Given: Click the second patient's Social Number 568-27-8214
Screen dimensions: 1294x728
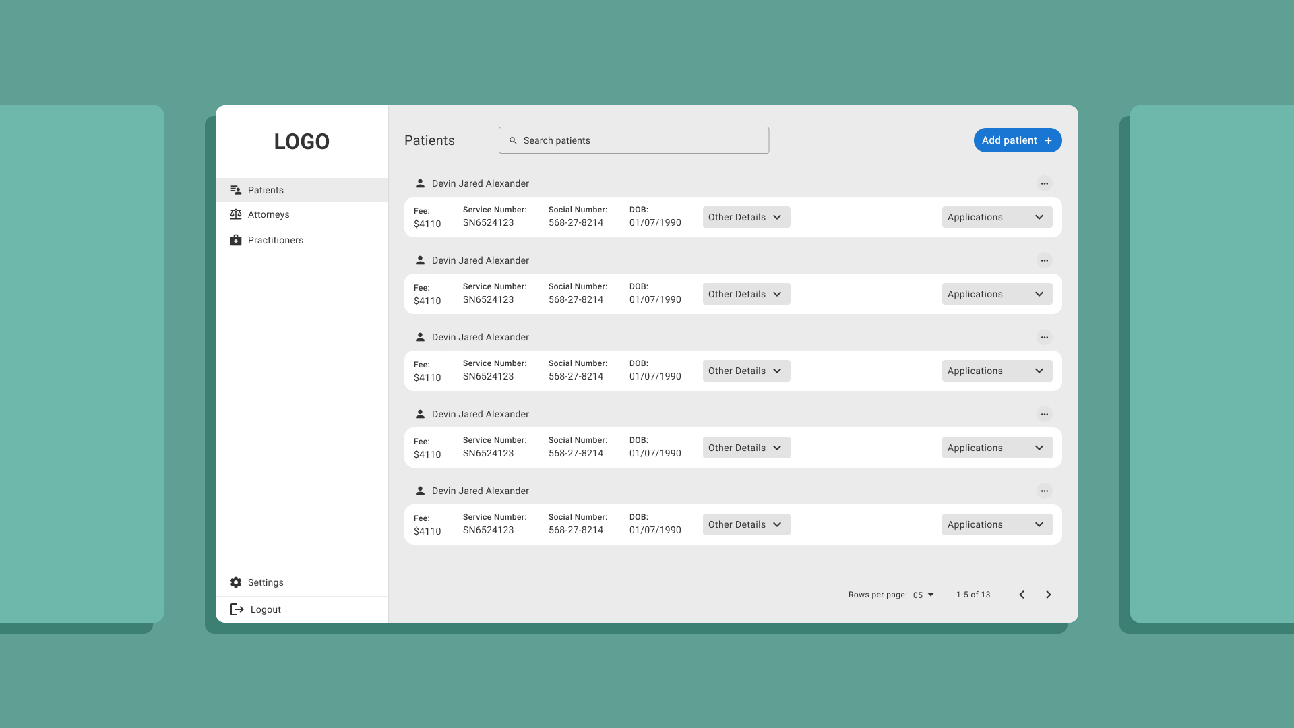Looking at the screenshot, I should pyautogui.click(x=576, y=299).
